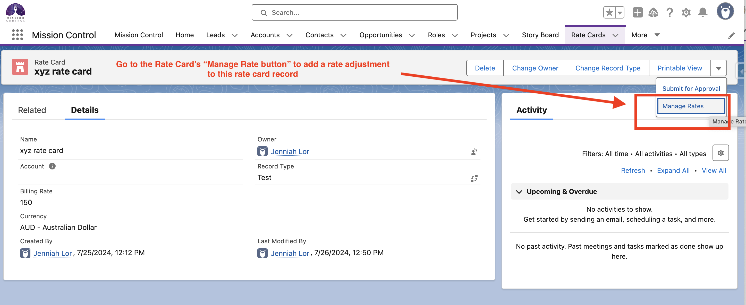Expand the Opportunities tab dropdown chevron
This screenshot has width=746, height=305.
pyautogui.click(x=412, y=35)
